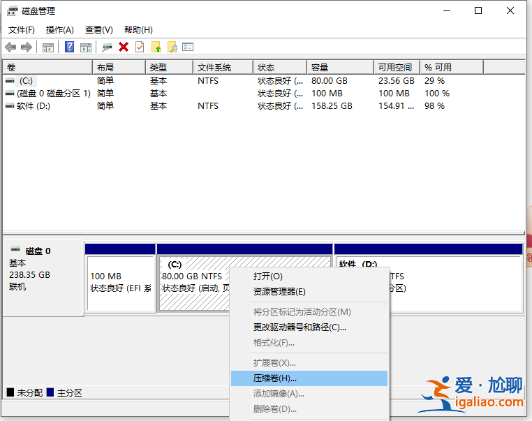
Task: Sort by the 可用空间 column header
Action: (397, 68)
